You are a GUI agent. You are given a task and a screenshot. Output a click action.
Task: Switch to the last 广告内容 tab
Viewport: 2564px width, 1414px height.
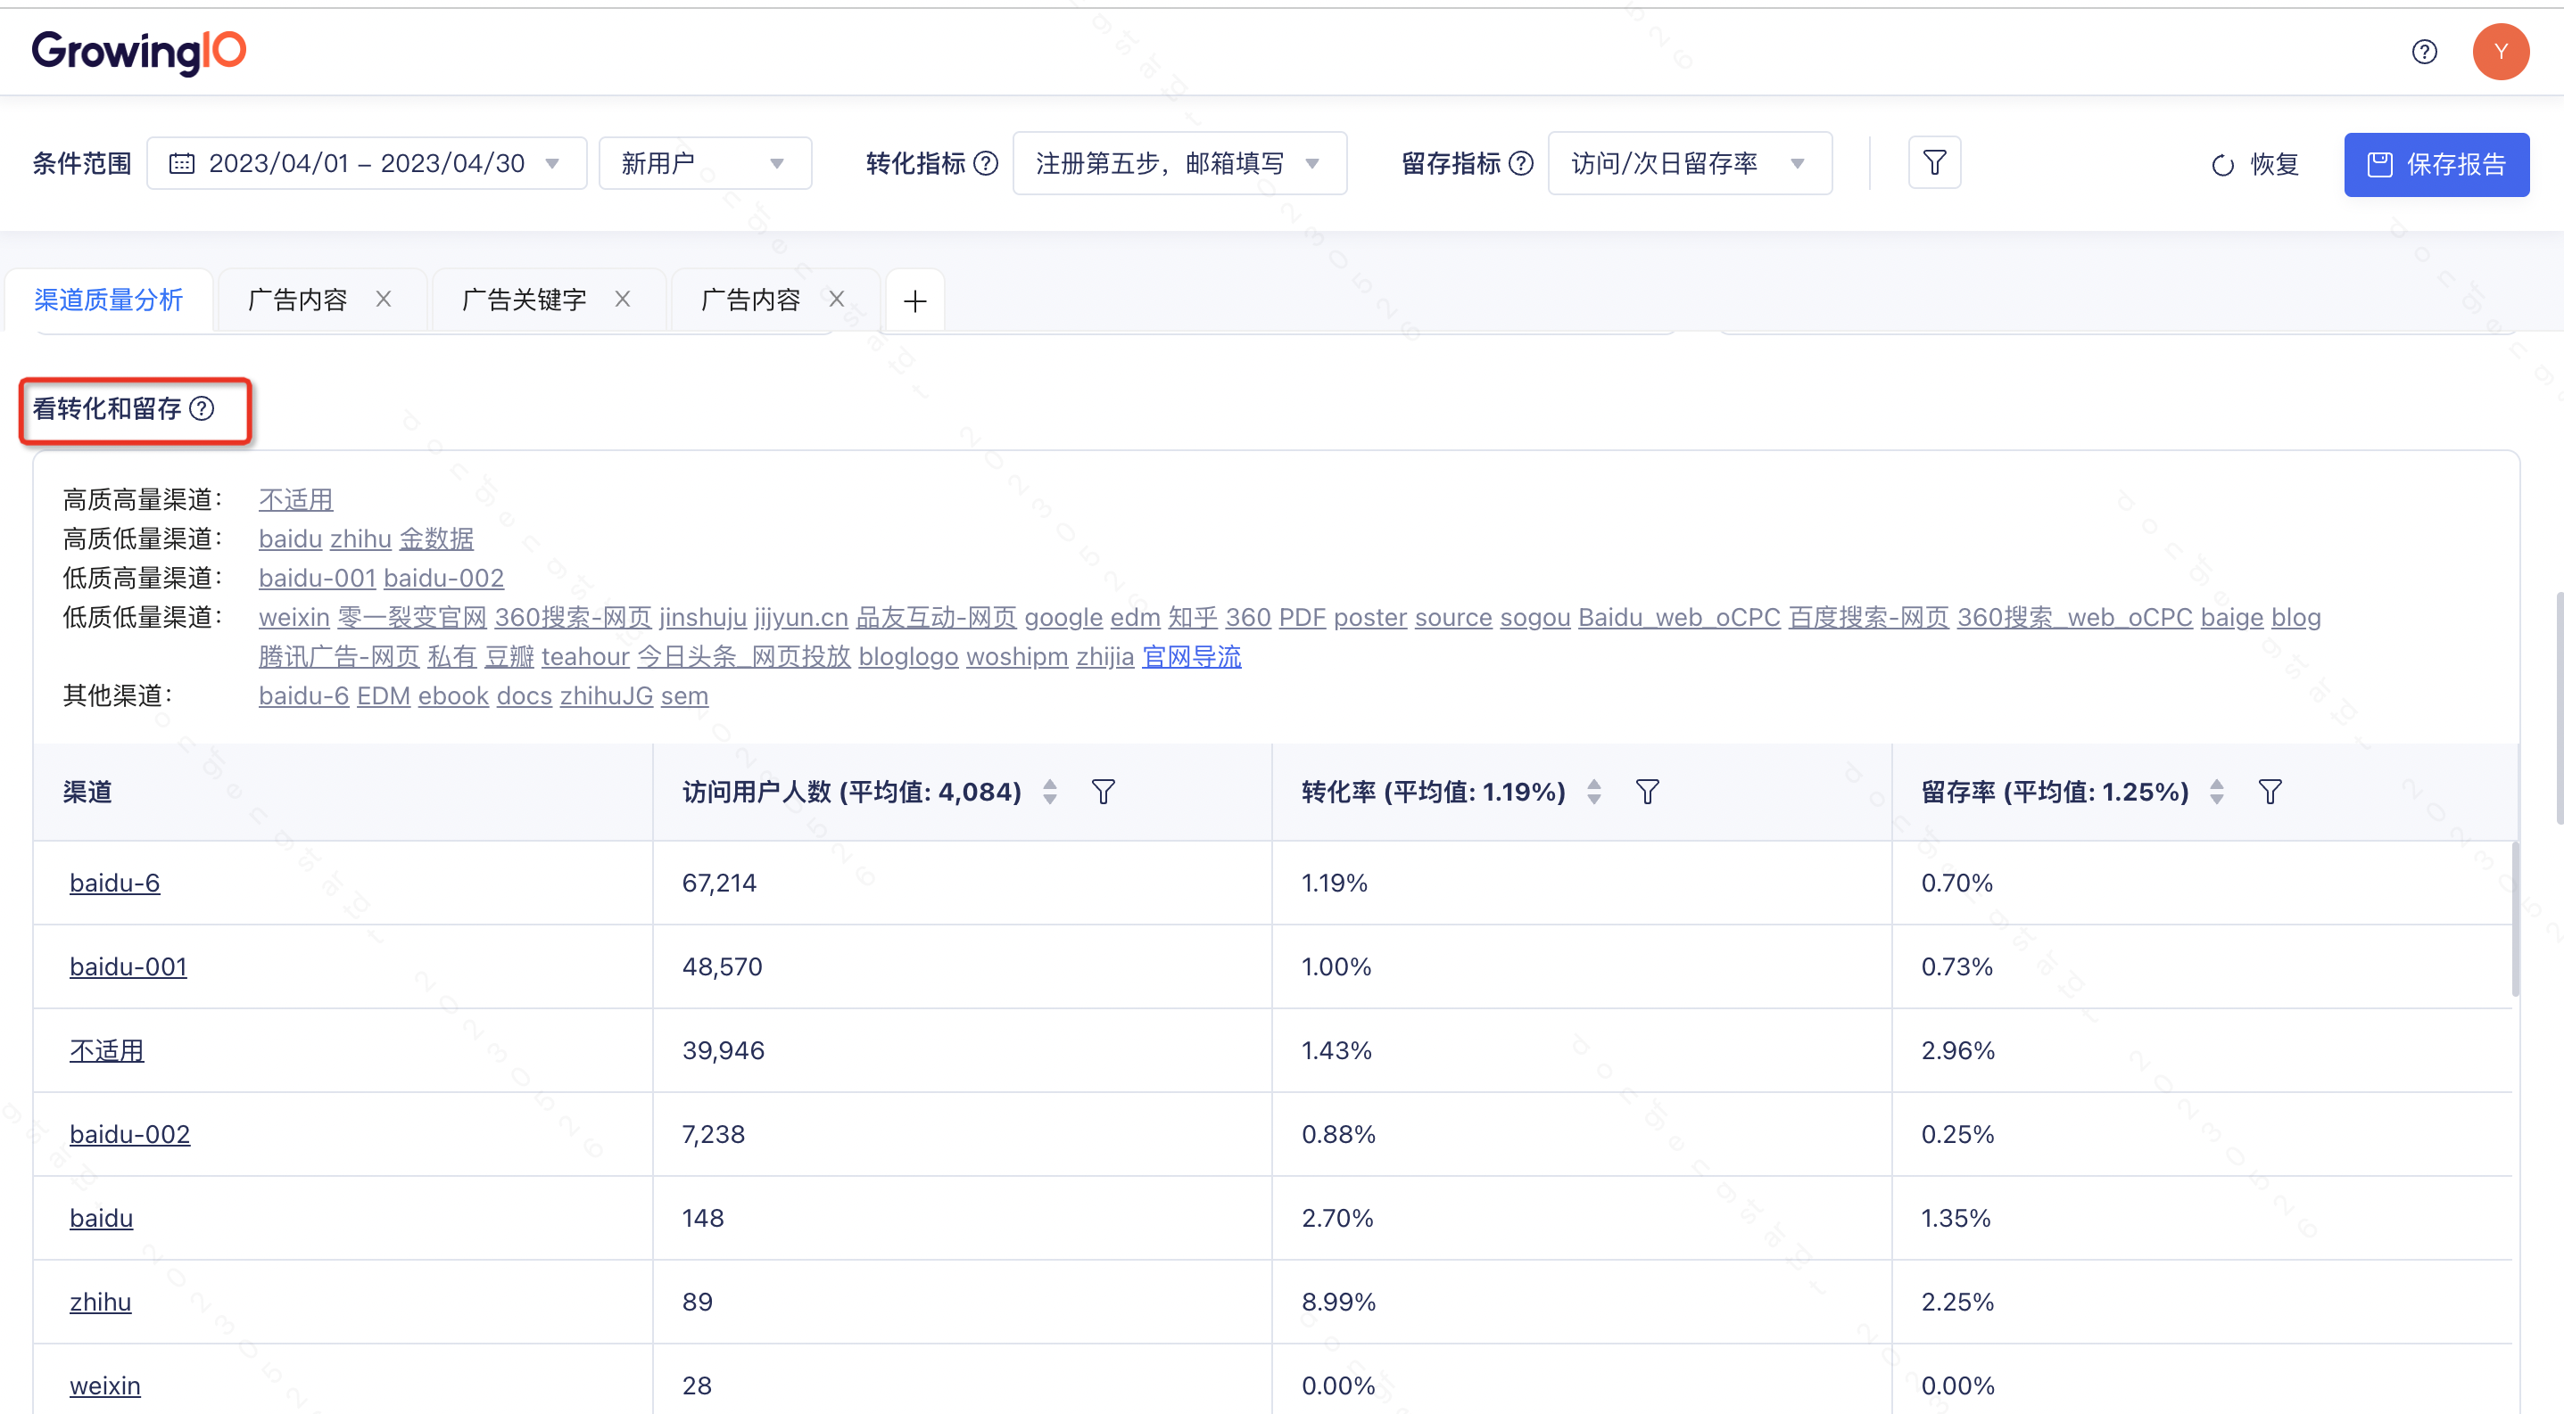(x=750, y=300)
